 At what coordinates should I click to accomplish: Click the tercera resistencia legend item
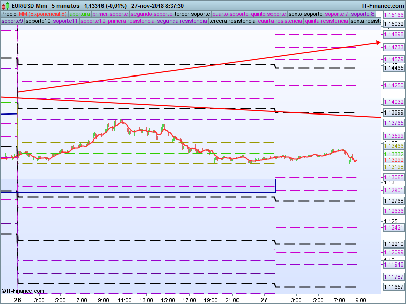pyautogui.click(x=232, y=21)
